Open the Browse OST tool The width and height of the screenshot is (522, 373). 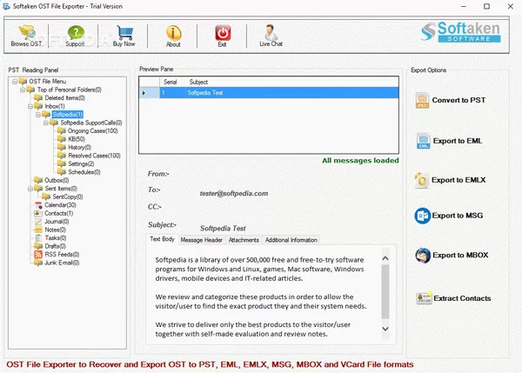tap(27, 36)
